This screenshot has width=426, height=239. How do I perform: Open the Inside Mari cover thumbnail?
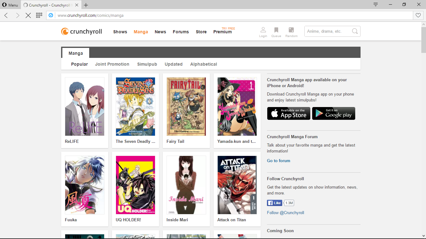click(186, 185)
